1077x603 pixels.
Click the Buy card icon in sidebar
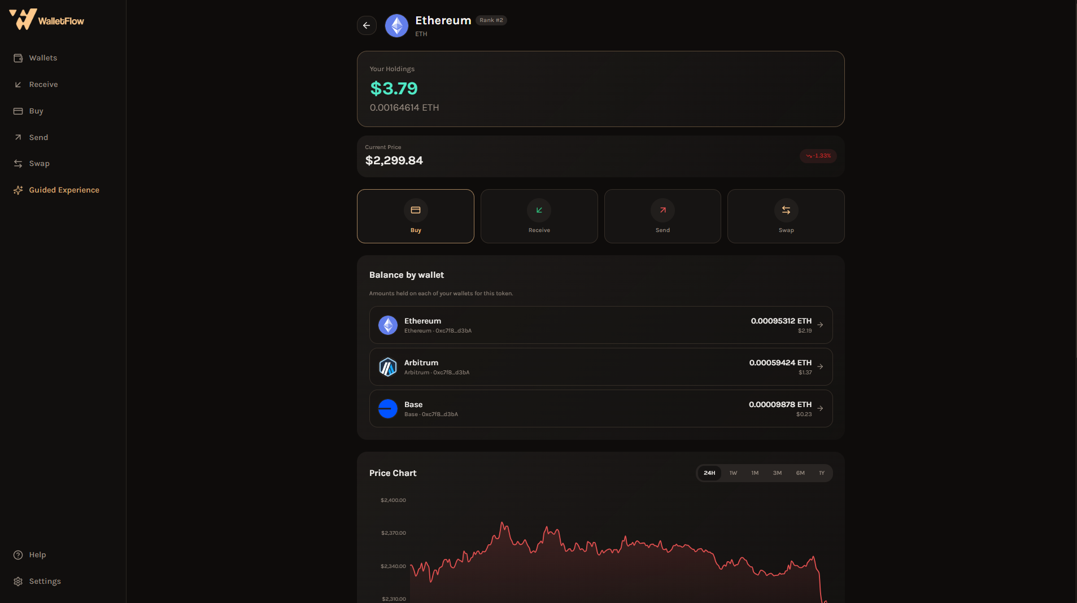click(18, 111)
